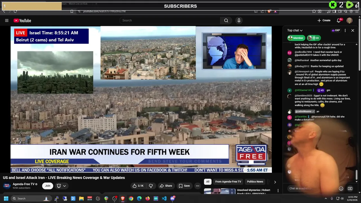This screenshot has width=361, height=203.
Task: Expand the Top chat mode dropdown
Action: point(295,30)
